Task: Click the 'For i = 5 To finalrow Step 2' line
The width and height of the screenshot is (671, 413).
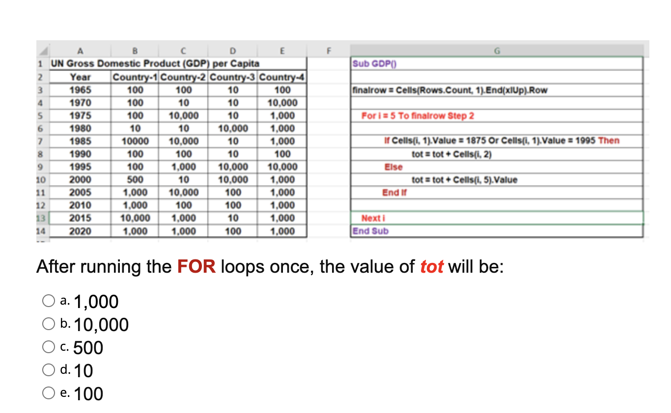Action: click(x=497, y=116)
